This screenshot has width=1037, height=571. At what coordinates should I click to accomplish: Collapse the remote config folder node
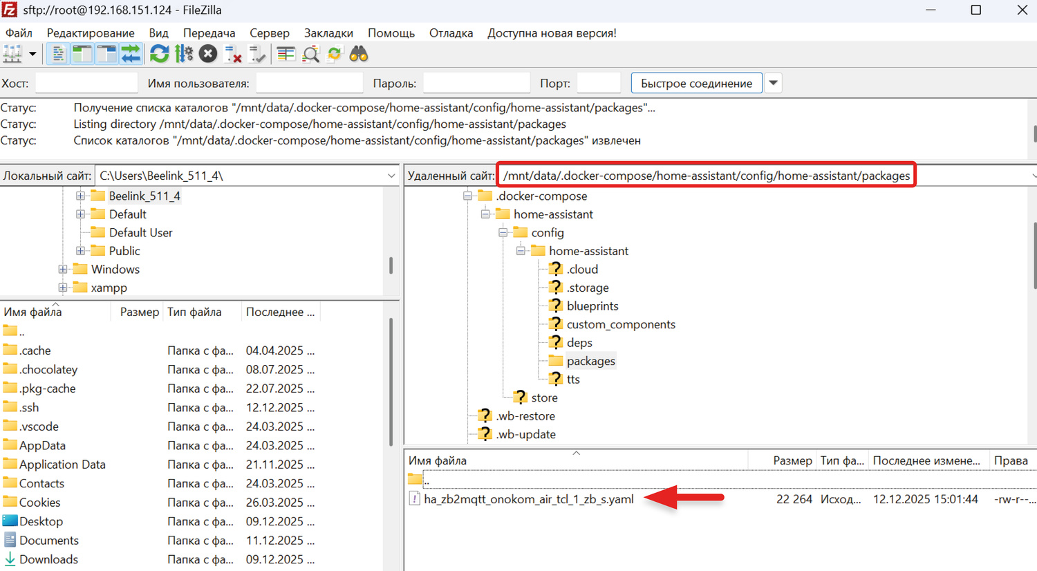(x=503, y=232)
